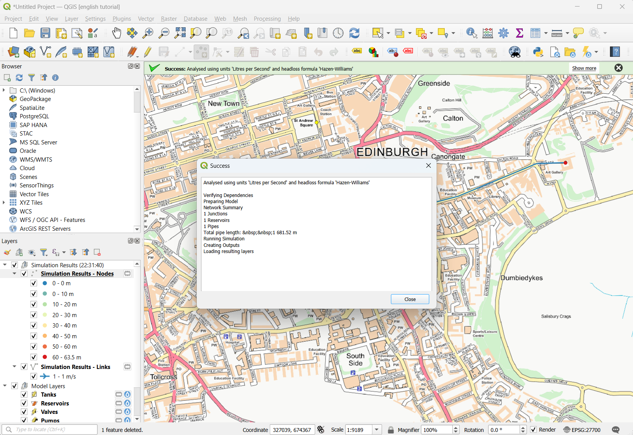Open the Vector menu
Image resolution: width=633 pixels, height=435 pixels.
[146, 19]
